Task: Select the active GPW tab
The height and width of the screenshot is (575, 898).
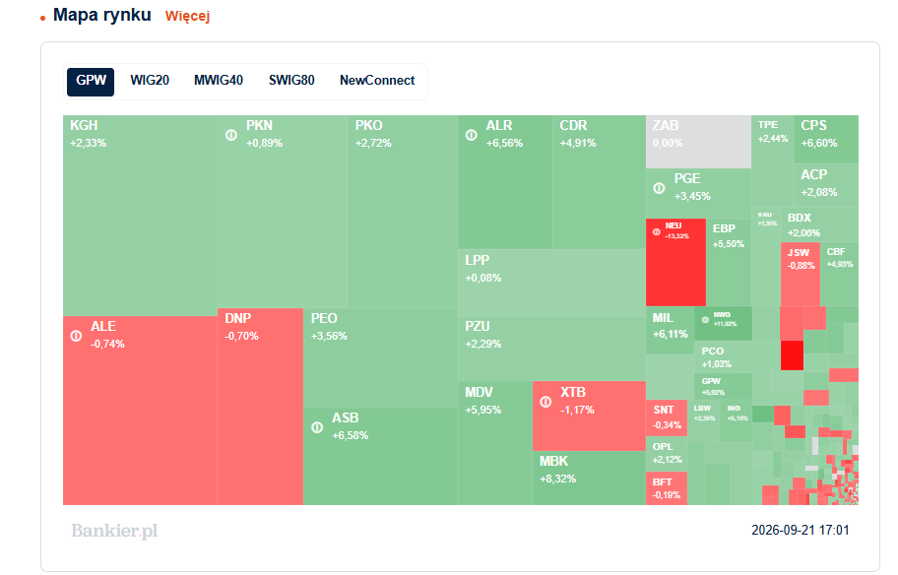Action: click(x=91, y=82)
